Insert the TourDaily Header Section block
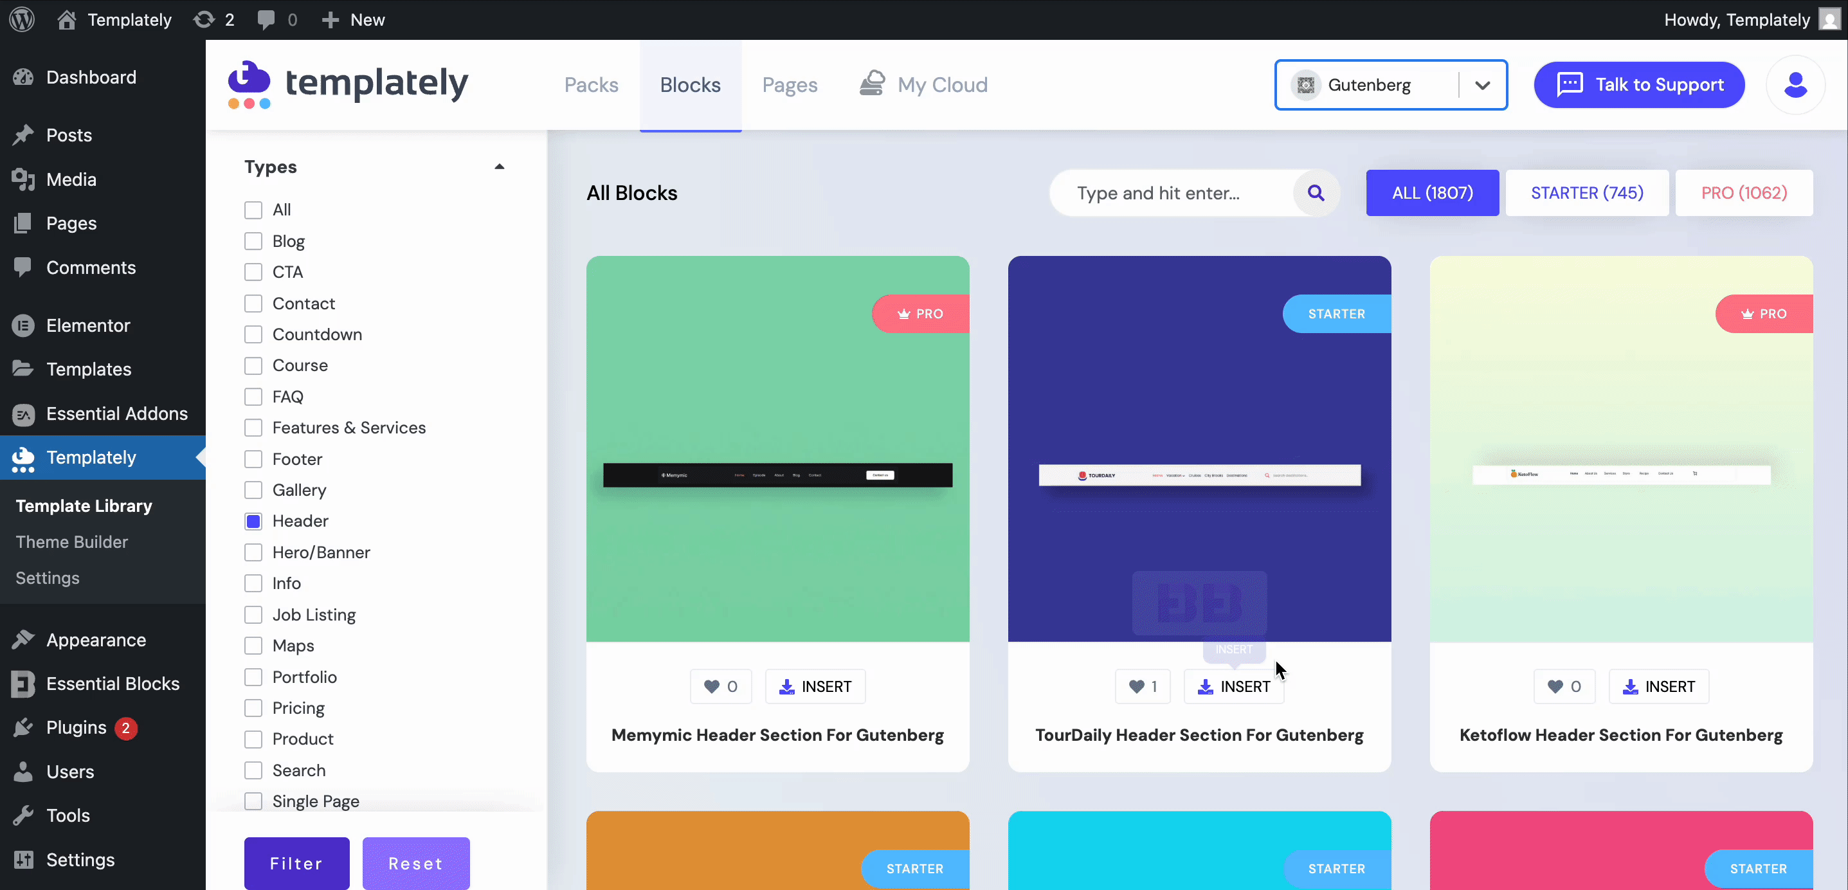 point(1234,686)
